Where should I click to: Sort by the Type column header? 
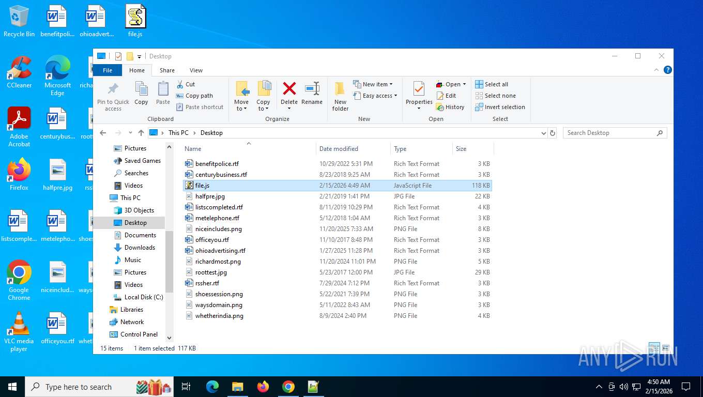422,148
